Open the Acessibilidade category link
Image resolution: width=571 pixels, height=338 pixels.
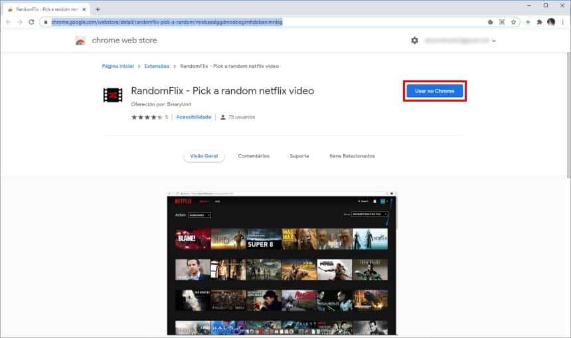point(194,118)
